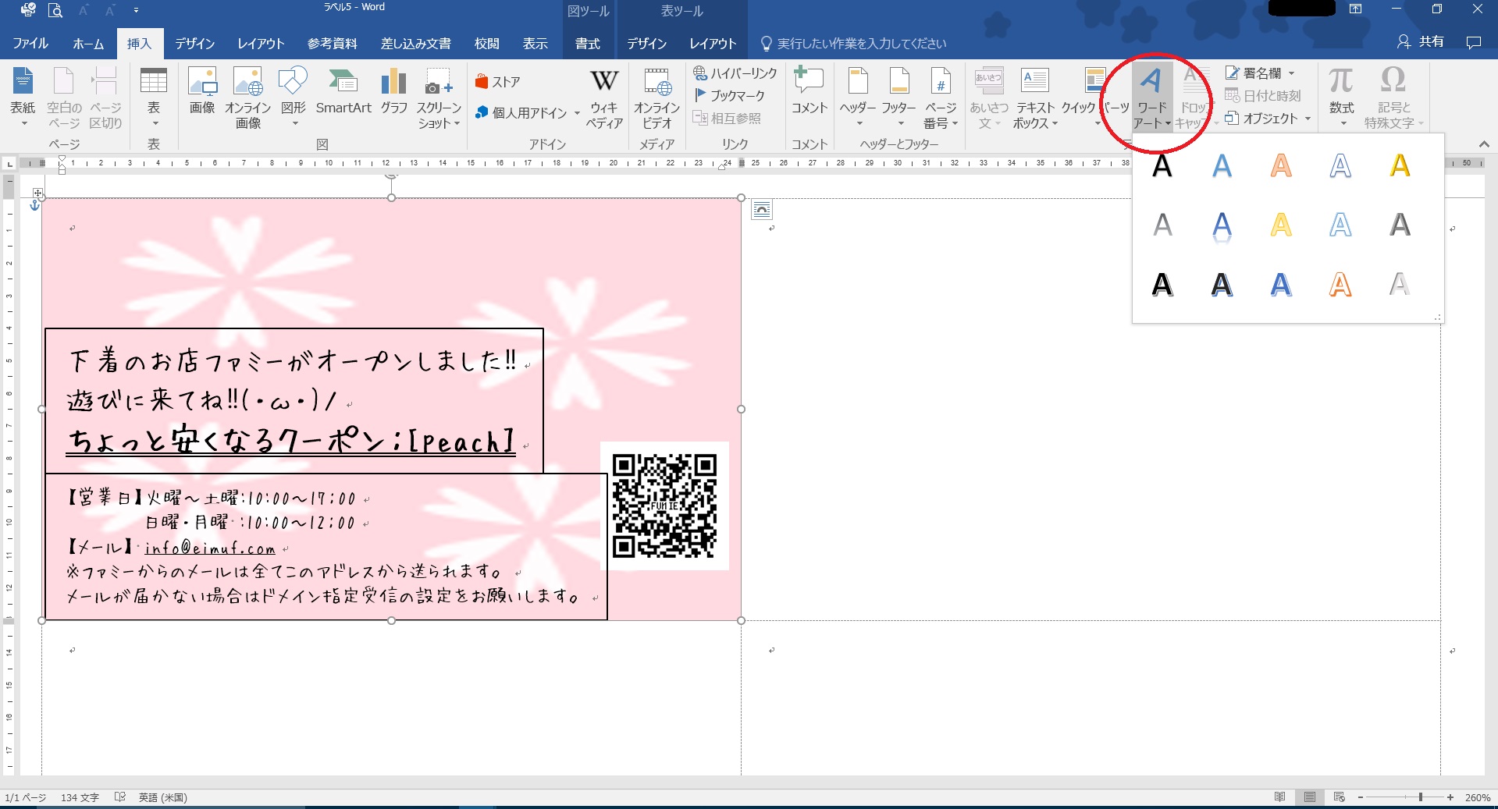Image resolution: width=1498 pixels, height=809 pixels.
Task: Click the 134 文字 word count
Action: pyautogui.click(x=80, y=797)
